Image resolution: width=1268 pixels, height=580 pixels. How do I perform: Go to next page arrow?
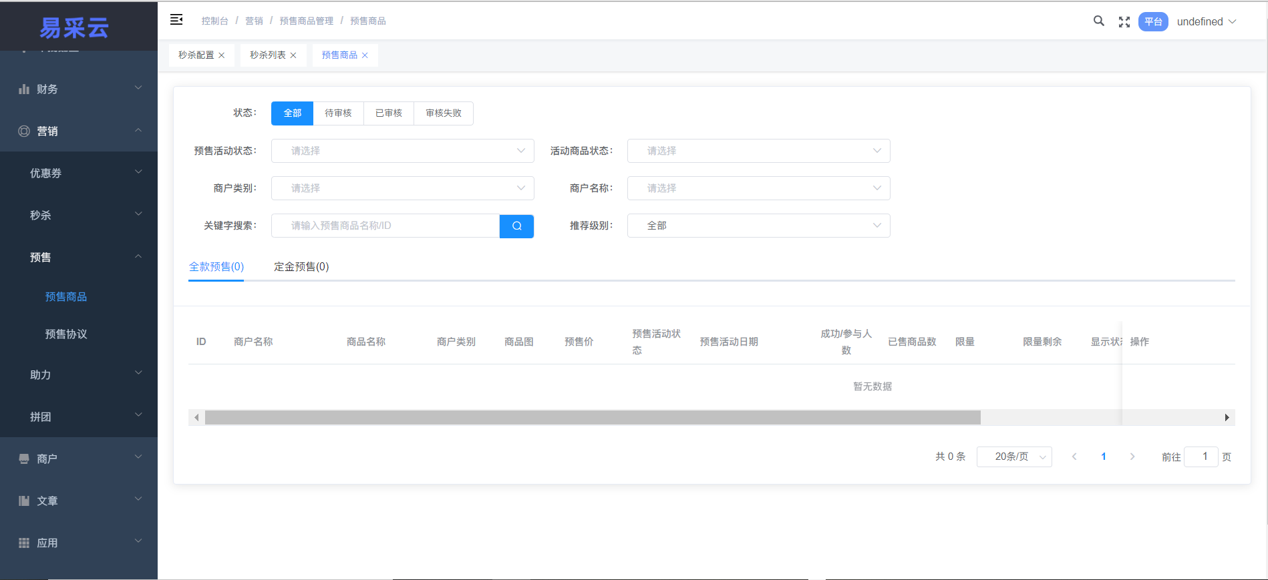(x=1132, y=457)
